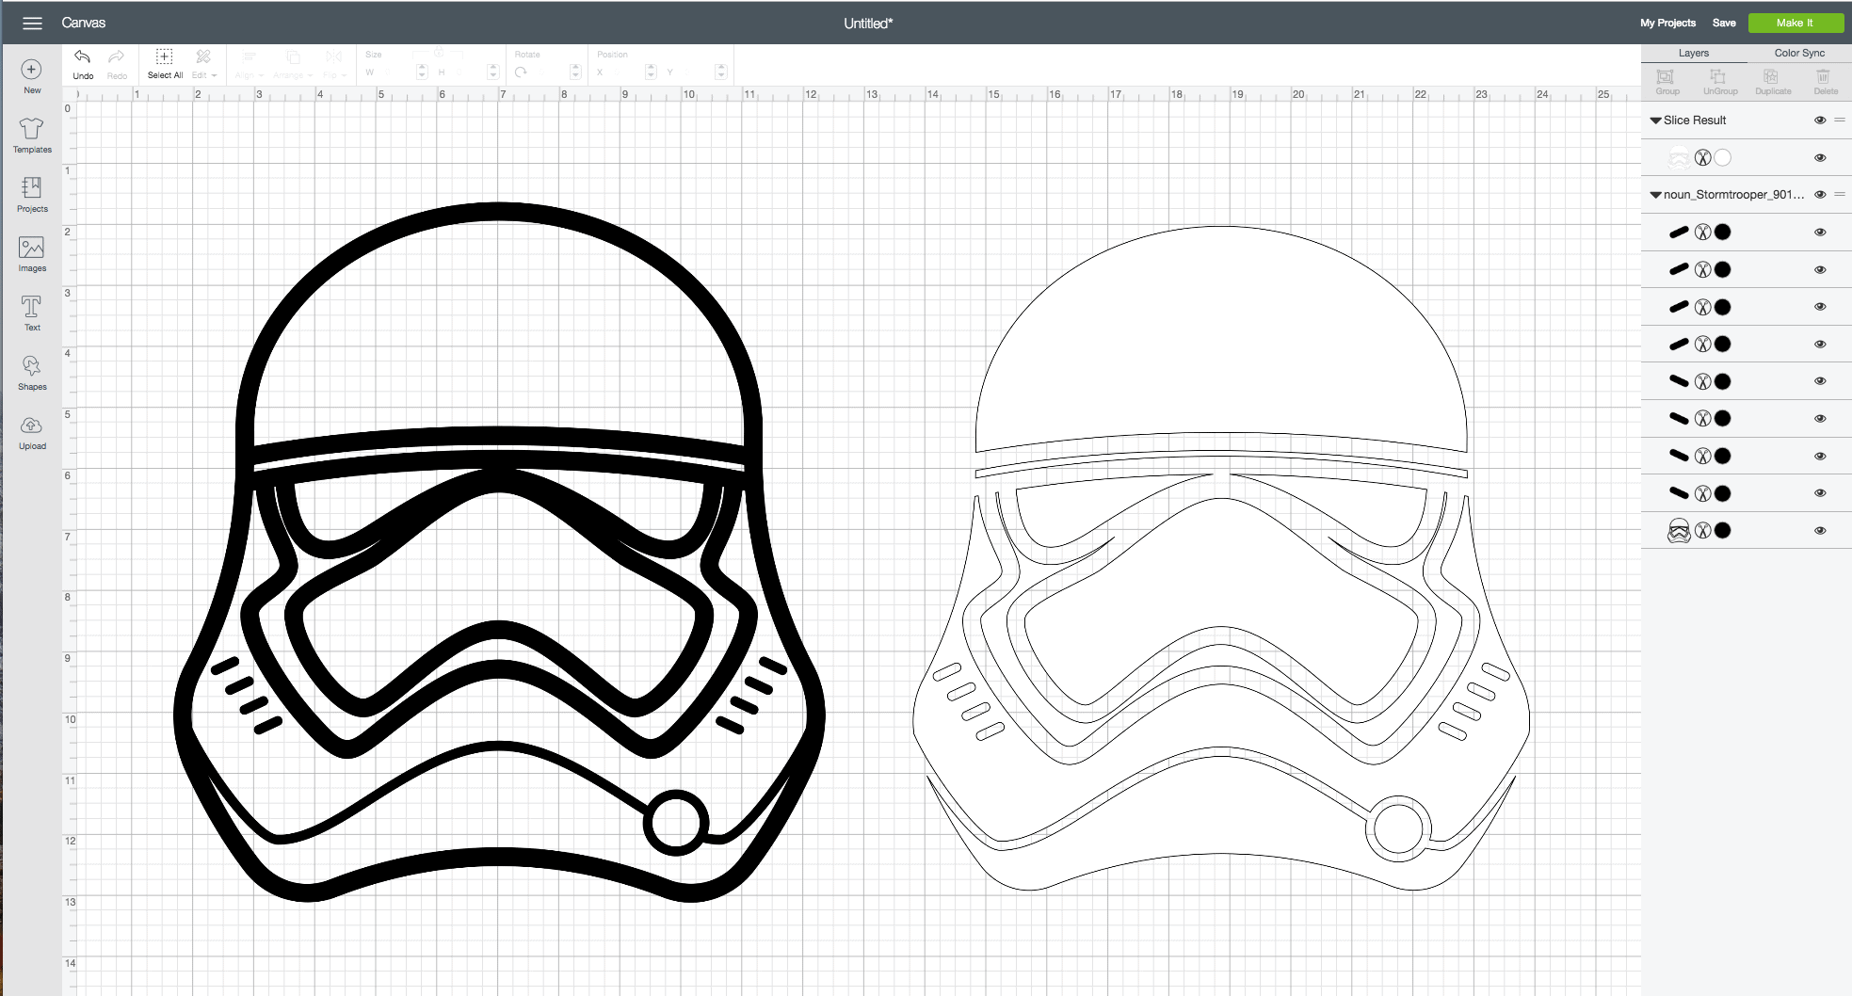Screen dimensions: 1852x996
Task: Hide the helmet thumbnail layer
Action: [x=1820, y=531]
